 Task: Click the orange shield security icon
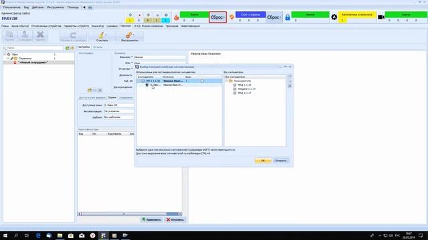tap(231, 17)
